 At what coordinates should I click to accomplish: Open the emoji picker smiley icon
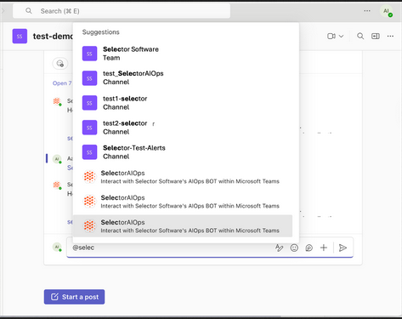tap(294, 248)
